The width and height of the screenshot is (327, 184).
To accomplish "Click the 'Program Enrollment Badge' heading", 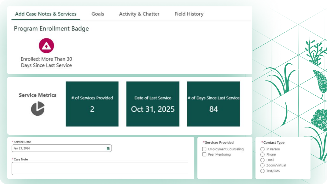I will point(51,29).
